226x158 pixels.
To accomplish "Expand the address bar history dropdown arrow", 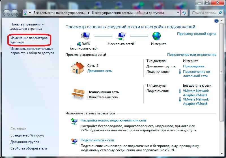I will pos(178,13).
